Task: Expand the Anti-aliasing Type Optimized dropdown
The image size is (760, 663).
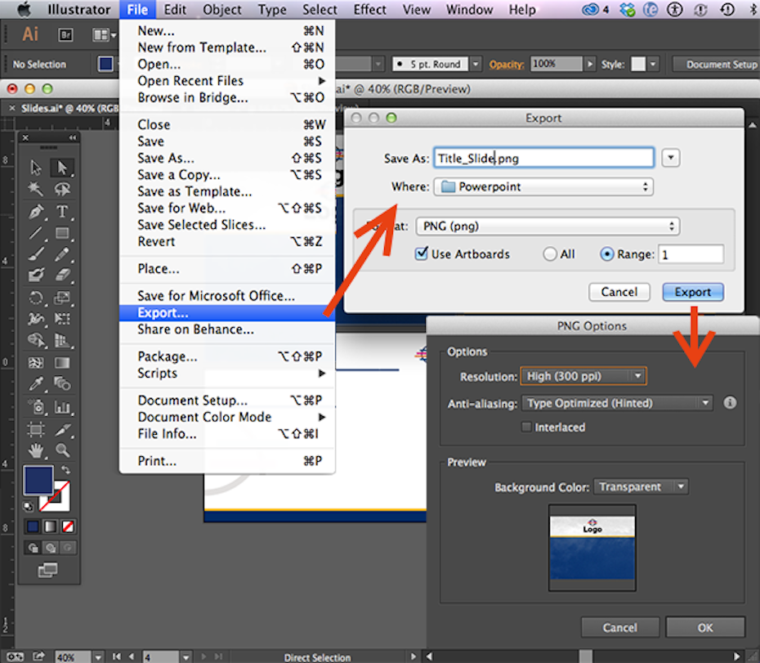Action: [x=617, y=403]
